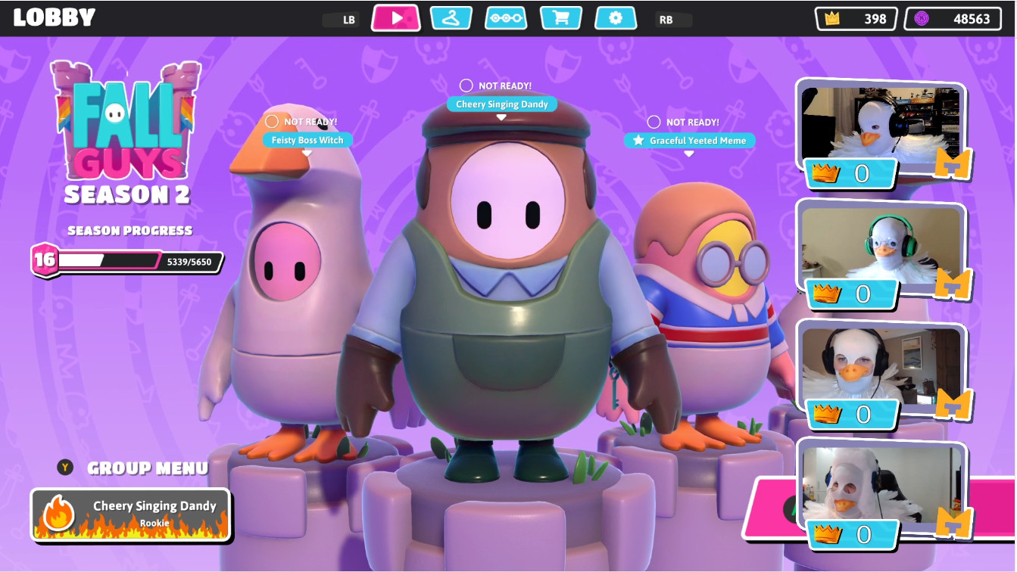Screen dimensions: 1017x572
Task: Click the Graceful Yeeted Meme name tag
Action: [x=689, y=141]
